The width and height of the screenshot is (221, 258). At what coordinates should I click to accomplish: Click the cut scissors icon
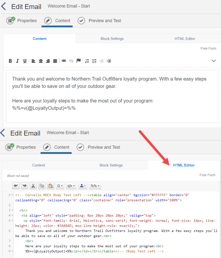click(33, 186)
